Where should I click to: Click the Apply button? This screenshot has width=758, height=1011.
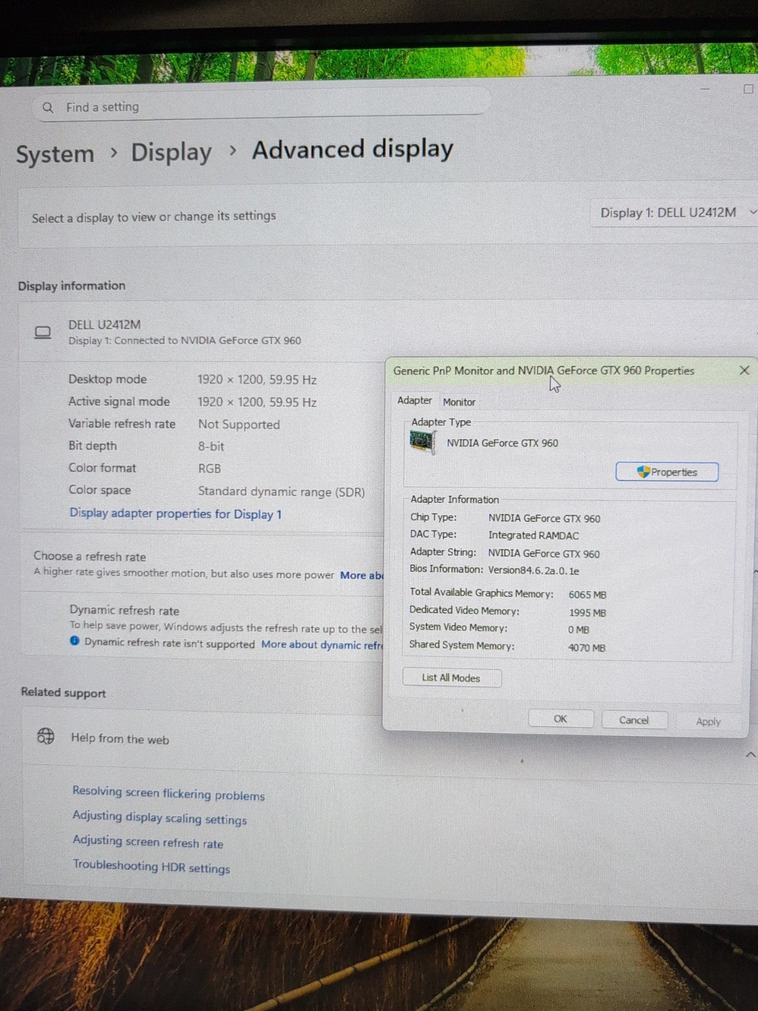(x=708, y=721)
